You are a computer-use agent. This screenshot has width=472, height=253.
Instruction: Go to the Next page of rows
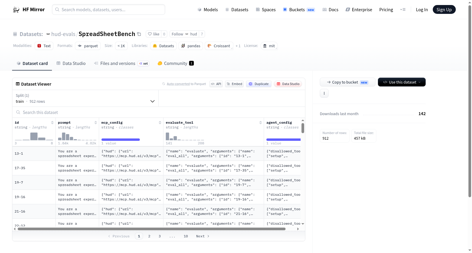[x=203, y=236]
